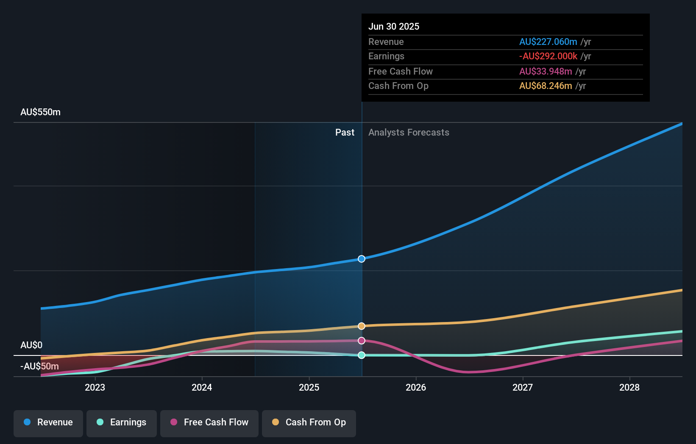Hide the Earnings series via its legend entry
Screen dimensions: 696x444
[x=122, y=423]
